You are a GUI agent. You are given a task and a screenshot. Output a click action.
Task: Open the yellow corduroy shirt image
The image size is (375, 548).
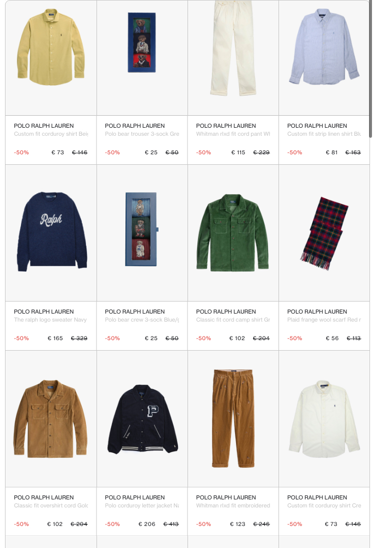coord(51,48)
